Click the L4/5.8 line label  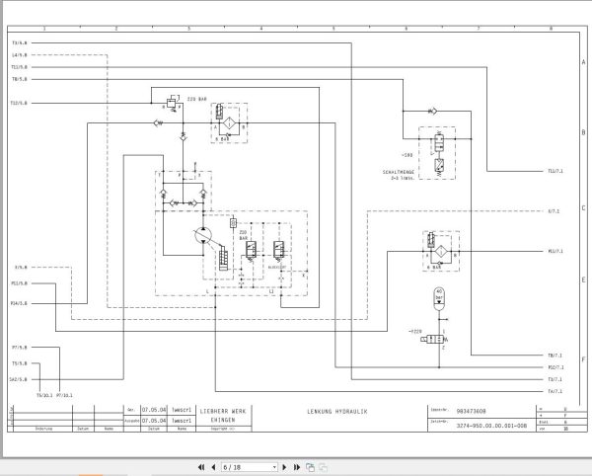[20, 55]
